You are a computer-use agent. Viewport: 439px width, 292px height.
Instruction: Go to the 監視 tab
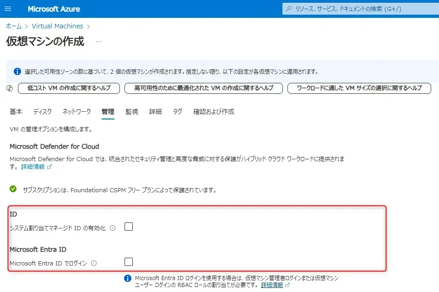pyautogui.click(x=132, y=112)
